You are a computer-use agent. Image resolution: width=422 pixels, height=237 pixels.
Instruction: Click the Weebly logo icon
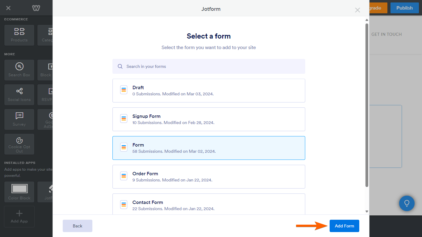coord(36,8)
